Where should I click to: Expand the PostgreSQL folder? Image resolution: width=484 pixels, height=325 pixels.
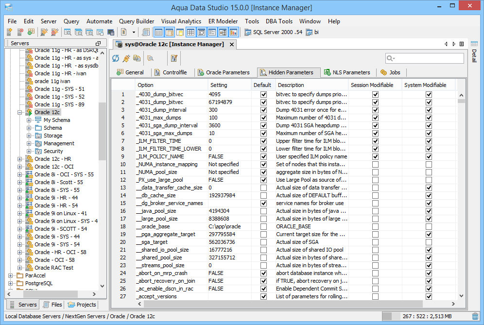(x=11, y=283)
